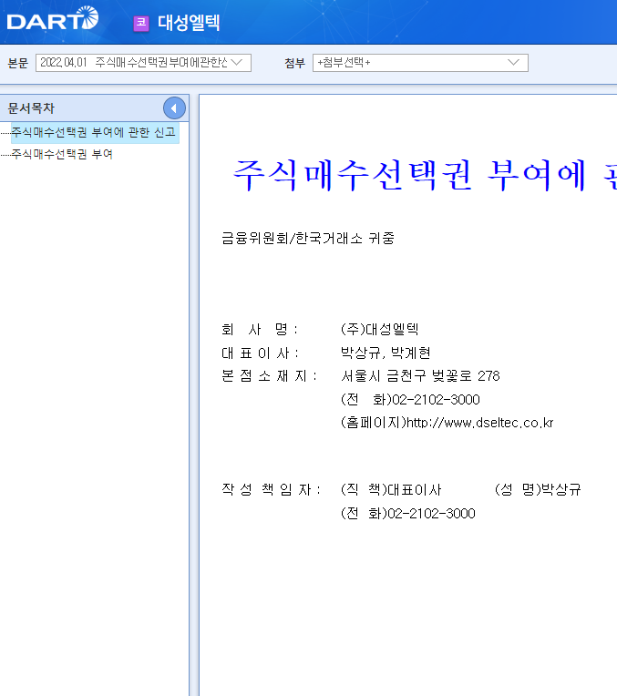Collapse the 문서목차 panel with arrow button

coord(174,107)
